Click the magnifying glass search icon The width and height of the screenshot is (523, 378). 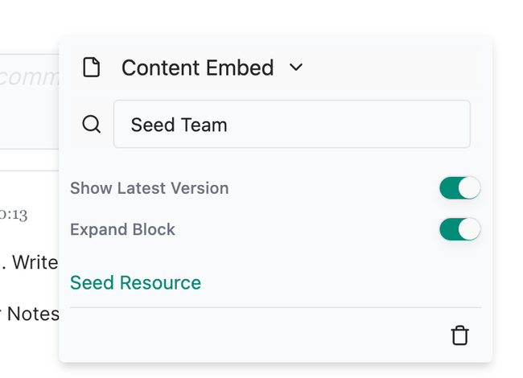92,124
